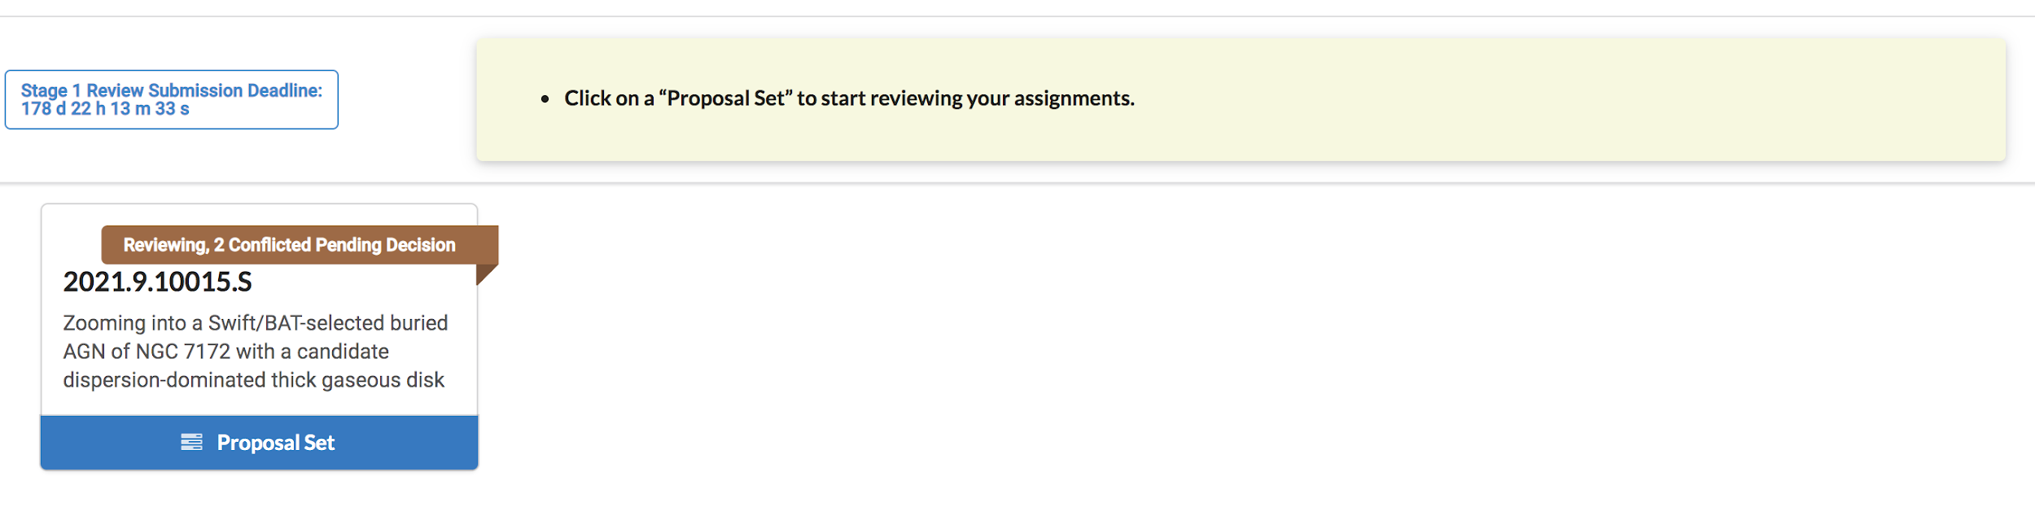Click the "Proposal Set" label text in blue bar
This screenshot has width=2035, height=525.
click(275, 443)
